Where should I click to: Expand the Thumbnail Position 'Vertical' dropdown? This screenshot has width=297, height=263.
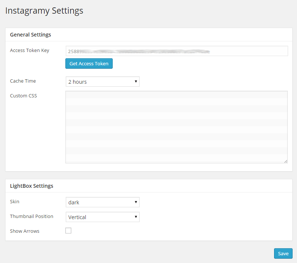tap(102, 217)
